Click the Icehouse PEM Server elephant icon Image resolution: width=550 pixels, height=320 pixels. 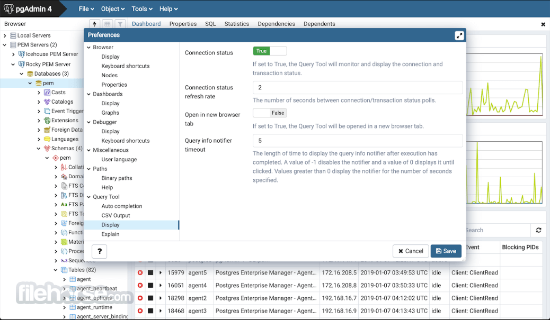pos(21,54)
